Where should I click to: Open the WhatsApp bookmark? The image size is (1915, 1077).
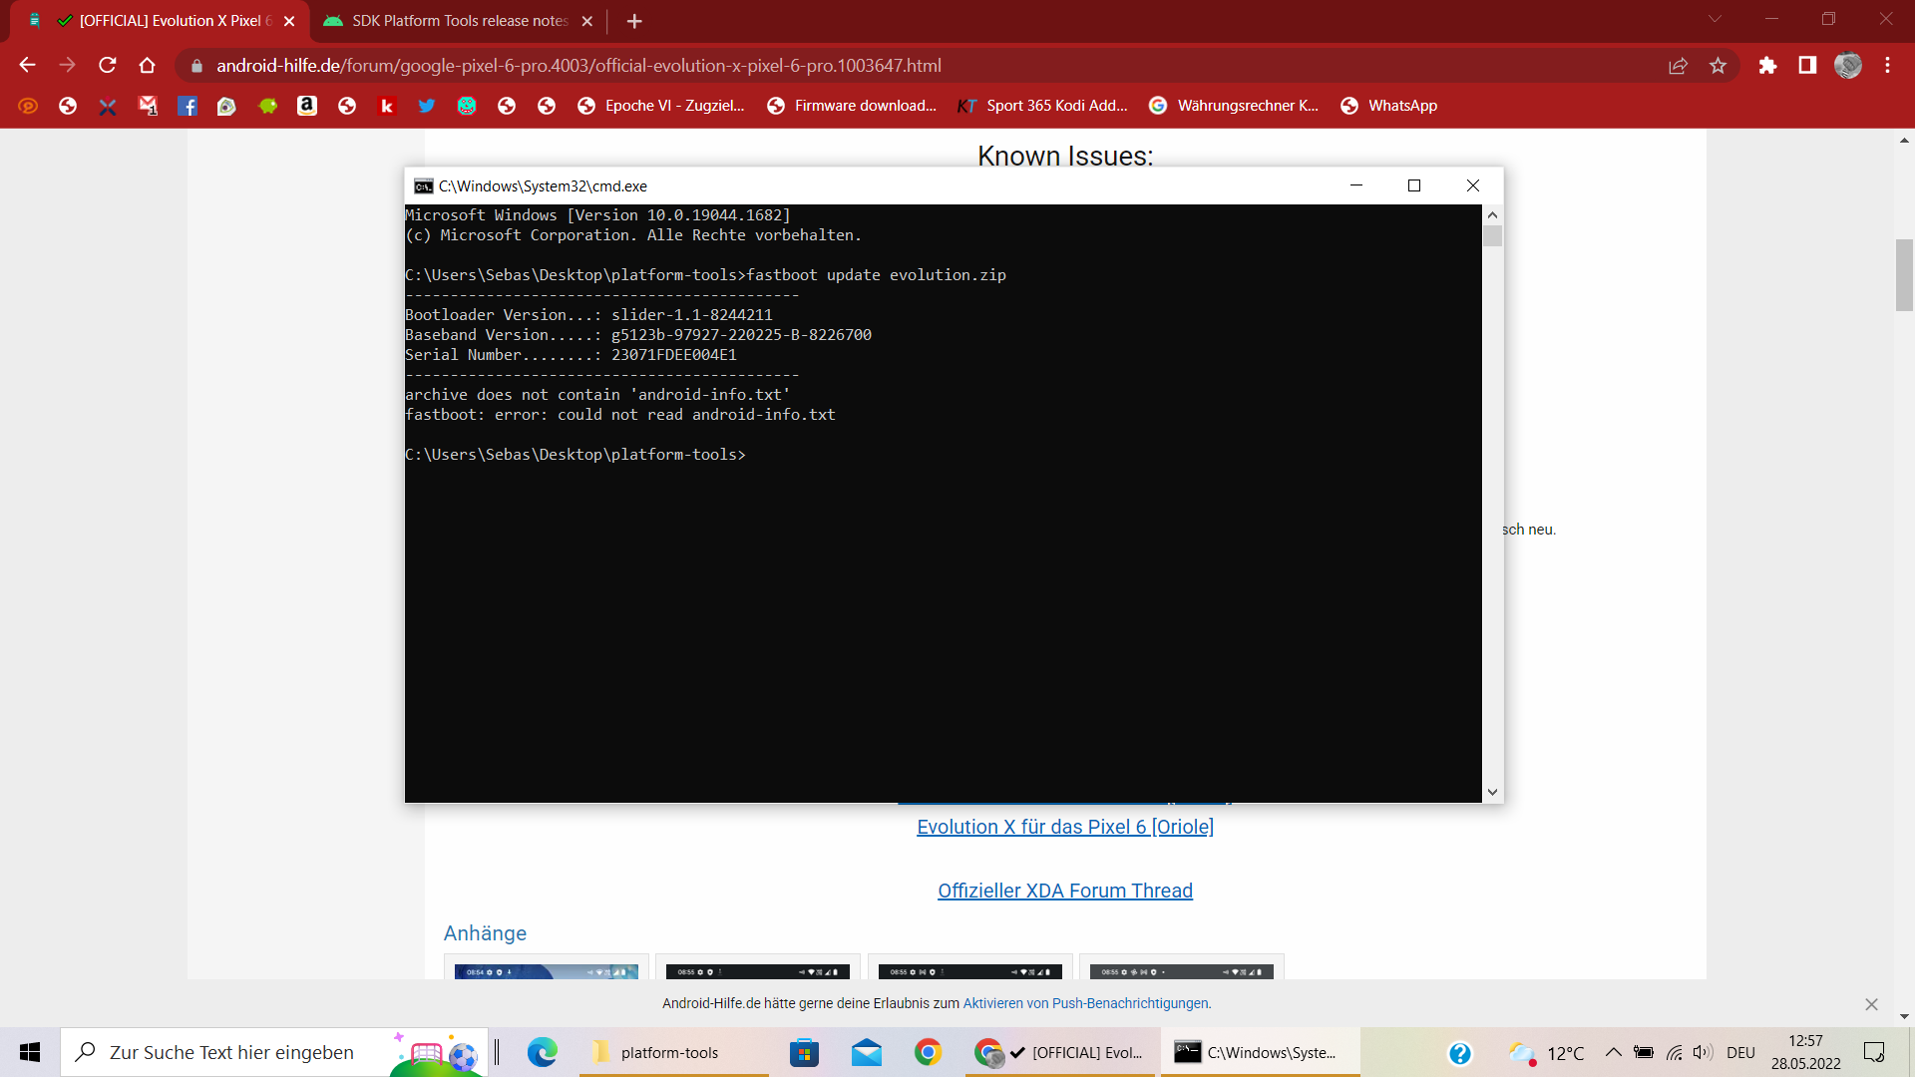1389,106
